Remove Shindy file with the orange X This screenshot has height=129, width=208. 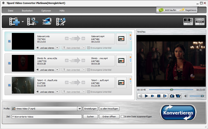(x=130, y=57)
